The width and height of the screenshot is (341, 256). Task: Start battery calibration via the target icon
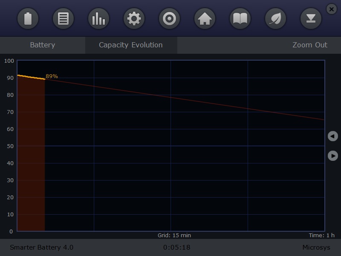(169, 18)
